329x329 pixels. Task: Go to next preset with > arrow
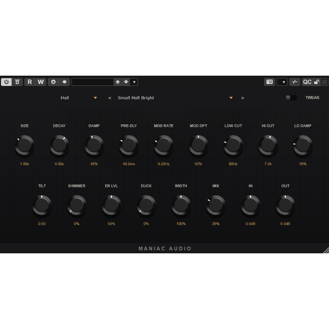click(243, 98)
